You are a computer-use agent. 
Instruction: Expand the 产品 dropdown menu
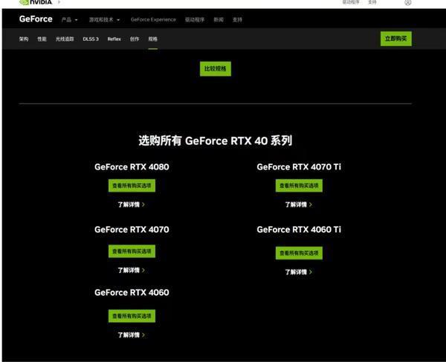pyautogui.click(x=69, y=19)
